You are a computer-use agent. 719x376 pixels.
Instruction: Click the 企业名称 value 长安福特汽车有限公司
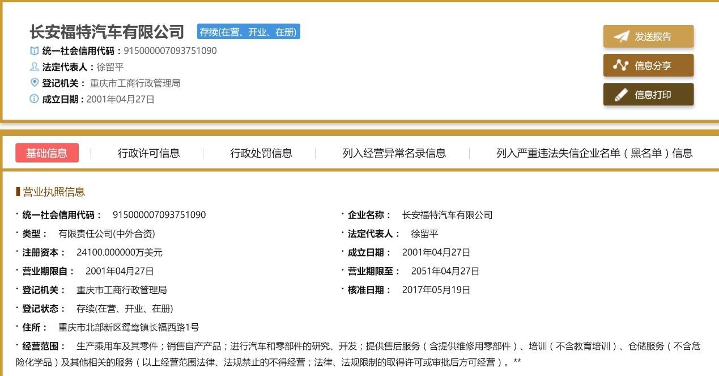point(447,215)
